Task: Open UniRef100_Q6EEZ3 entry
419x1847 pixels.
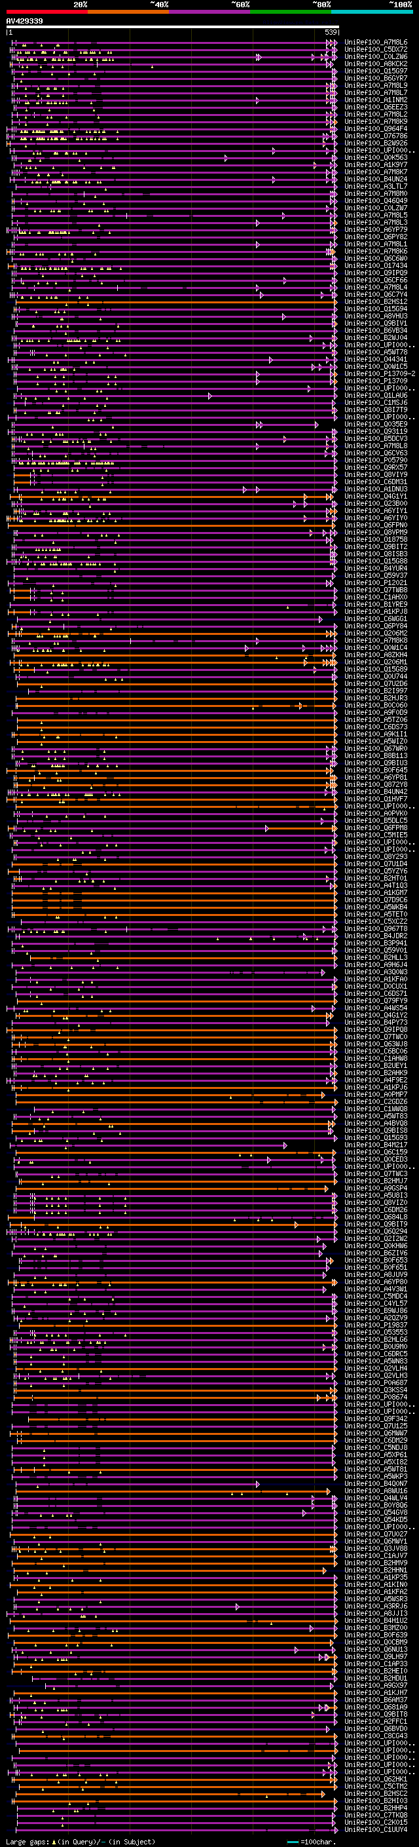Action: (x=376, y=107)
